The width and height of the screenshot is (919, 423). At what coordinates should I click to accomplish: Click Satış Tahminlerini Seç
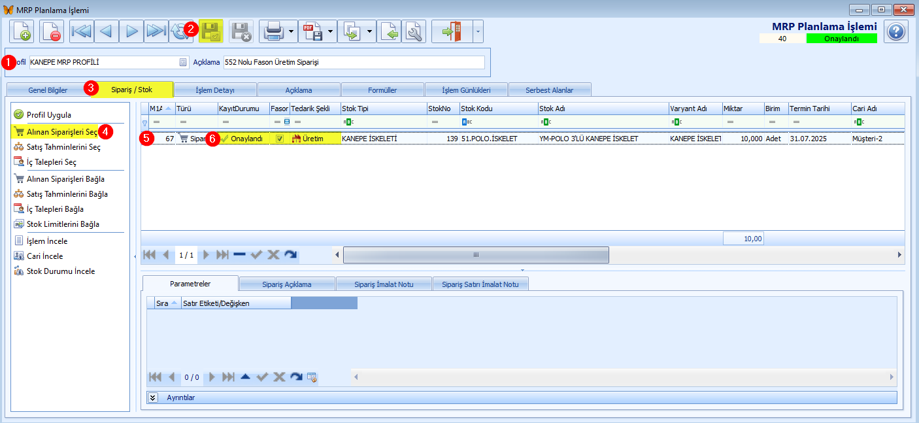[x=63, y=146]
